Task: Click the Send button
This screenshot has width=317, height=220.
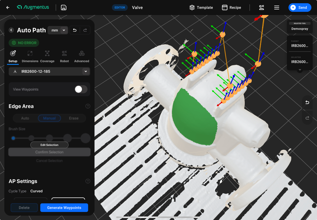Action: pos(300,8)
